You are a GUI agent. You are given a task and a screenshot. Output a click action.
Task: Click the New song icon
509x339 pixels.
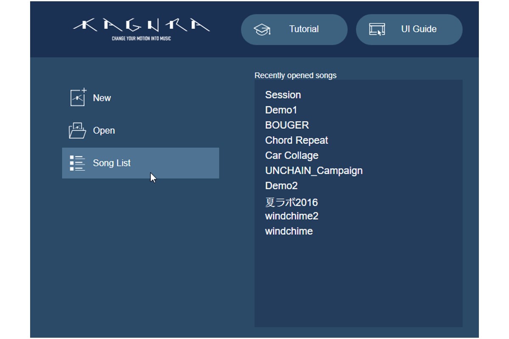click(78, 97)
